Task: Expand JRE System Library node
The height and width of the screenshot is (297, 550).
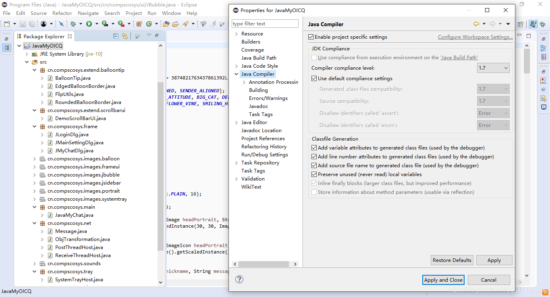Action: [27, 54]
